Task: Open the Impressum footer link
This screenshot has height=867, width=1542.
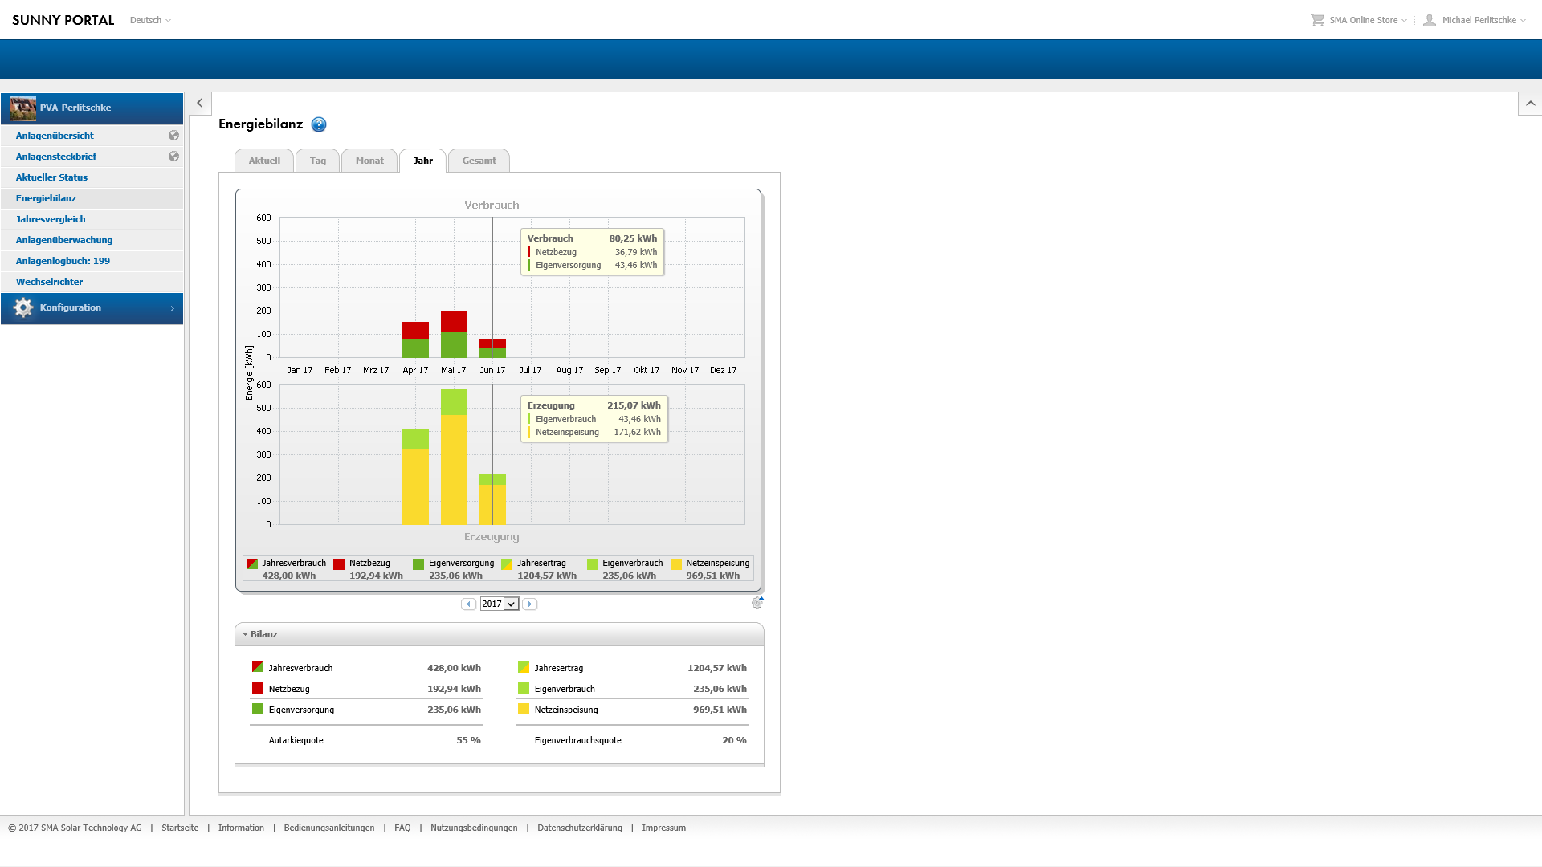Action: [x=663, y=828]
